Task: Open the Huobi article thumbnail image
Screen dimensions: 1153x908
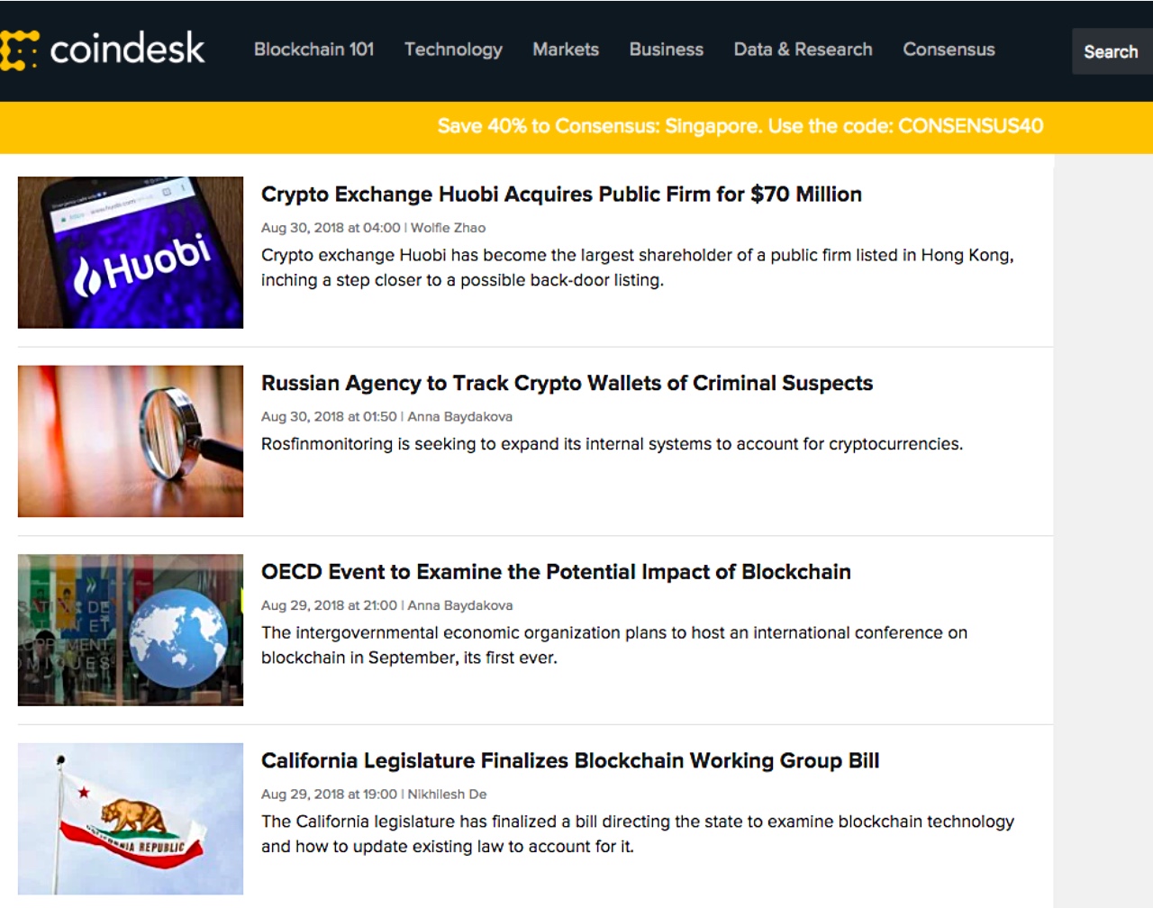Action: (131, 252)
